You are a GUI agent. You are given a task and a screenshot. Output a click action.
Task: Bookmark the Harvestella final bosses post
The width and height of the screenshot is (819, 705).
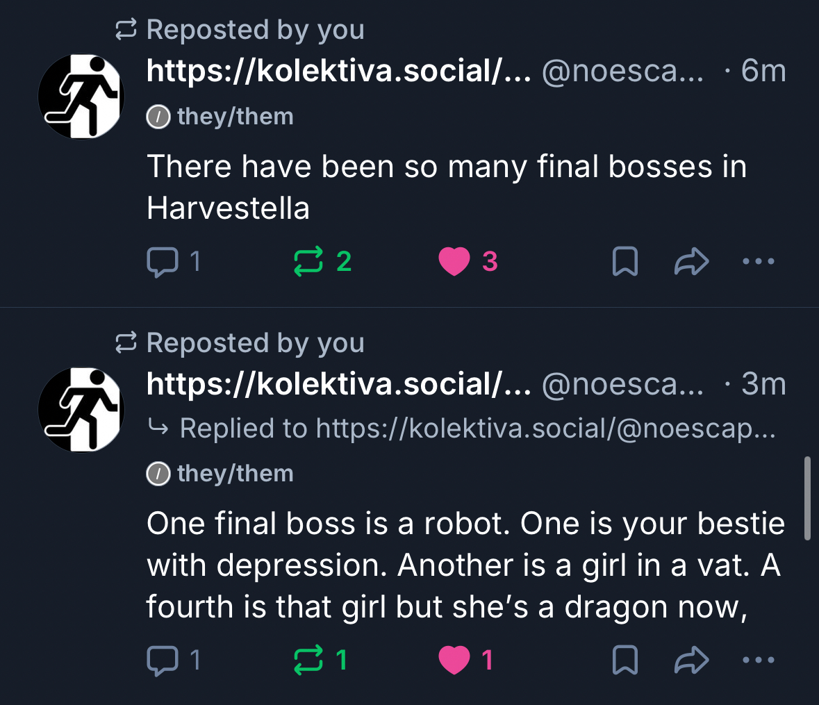(x=625, y=262)
